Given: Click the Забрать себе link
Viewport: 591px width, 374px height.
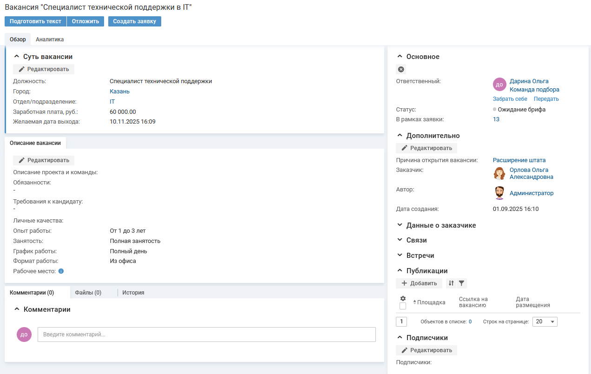Looking at the screenshot, I should [510, 99].
